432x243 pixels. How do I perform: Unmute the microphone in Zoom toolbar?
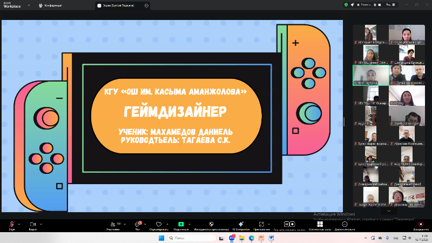pos(11,224)
